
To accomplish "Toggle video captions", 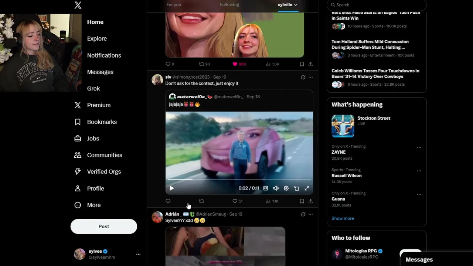I will tap(265, 188).
